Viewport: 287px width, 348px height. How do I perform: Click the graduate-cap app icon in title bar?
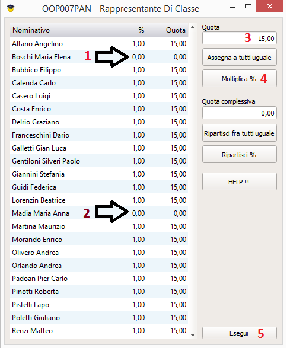(x=11, y=8)
